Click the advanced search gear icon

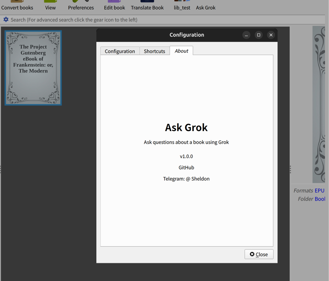tap(6, 20)
